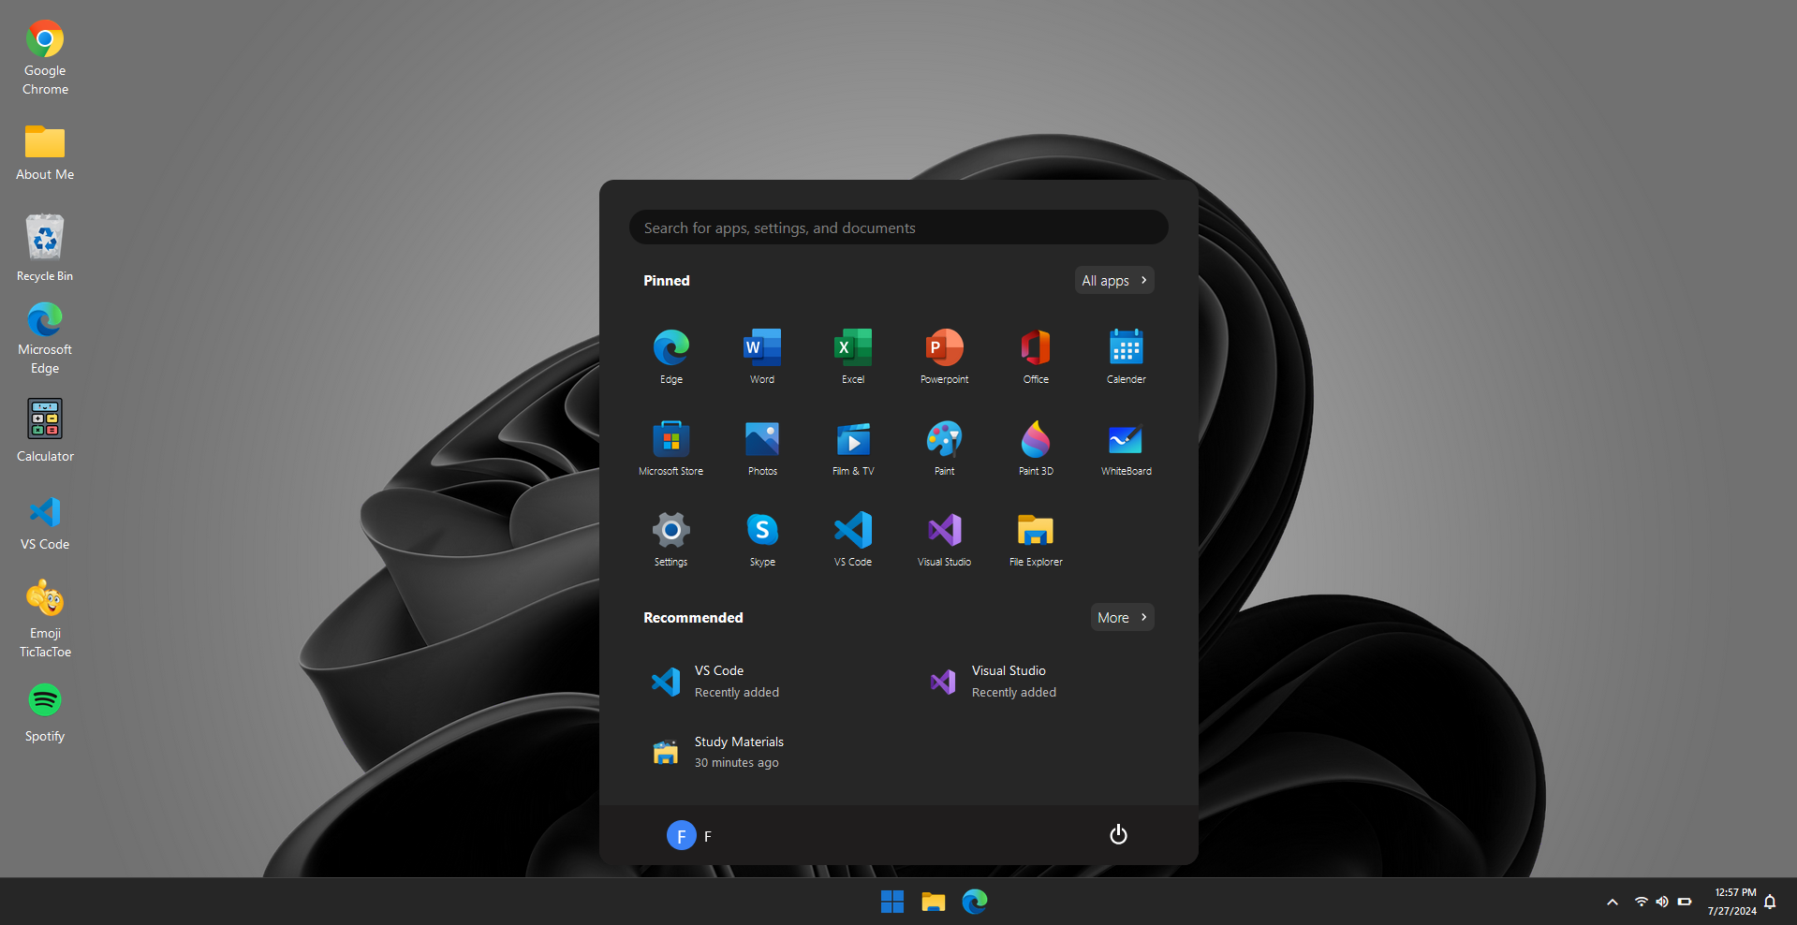1797x925 pixels.
Task: Launch Skype from Start menu
Action: [762, 538]
